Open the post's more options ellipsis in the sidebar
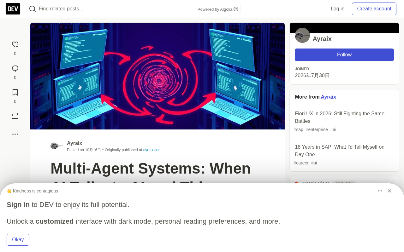404x252 pixels. [15, 134]
